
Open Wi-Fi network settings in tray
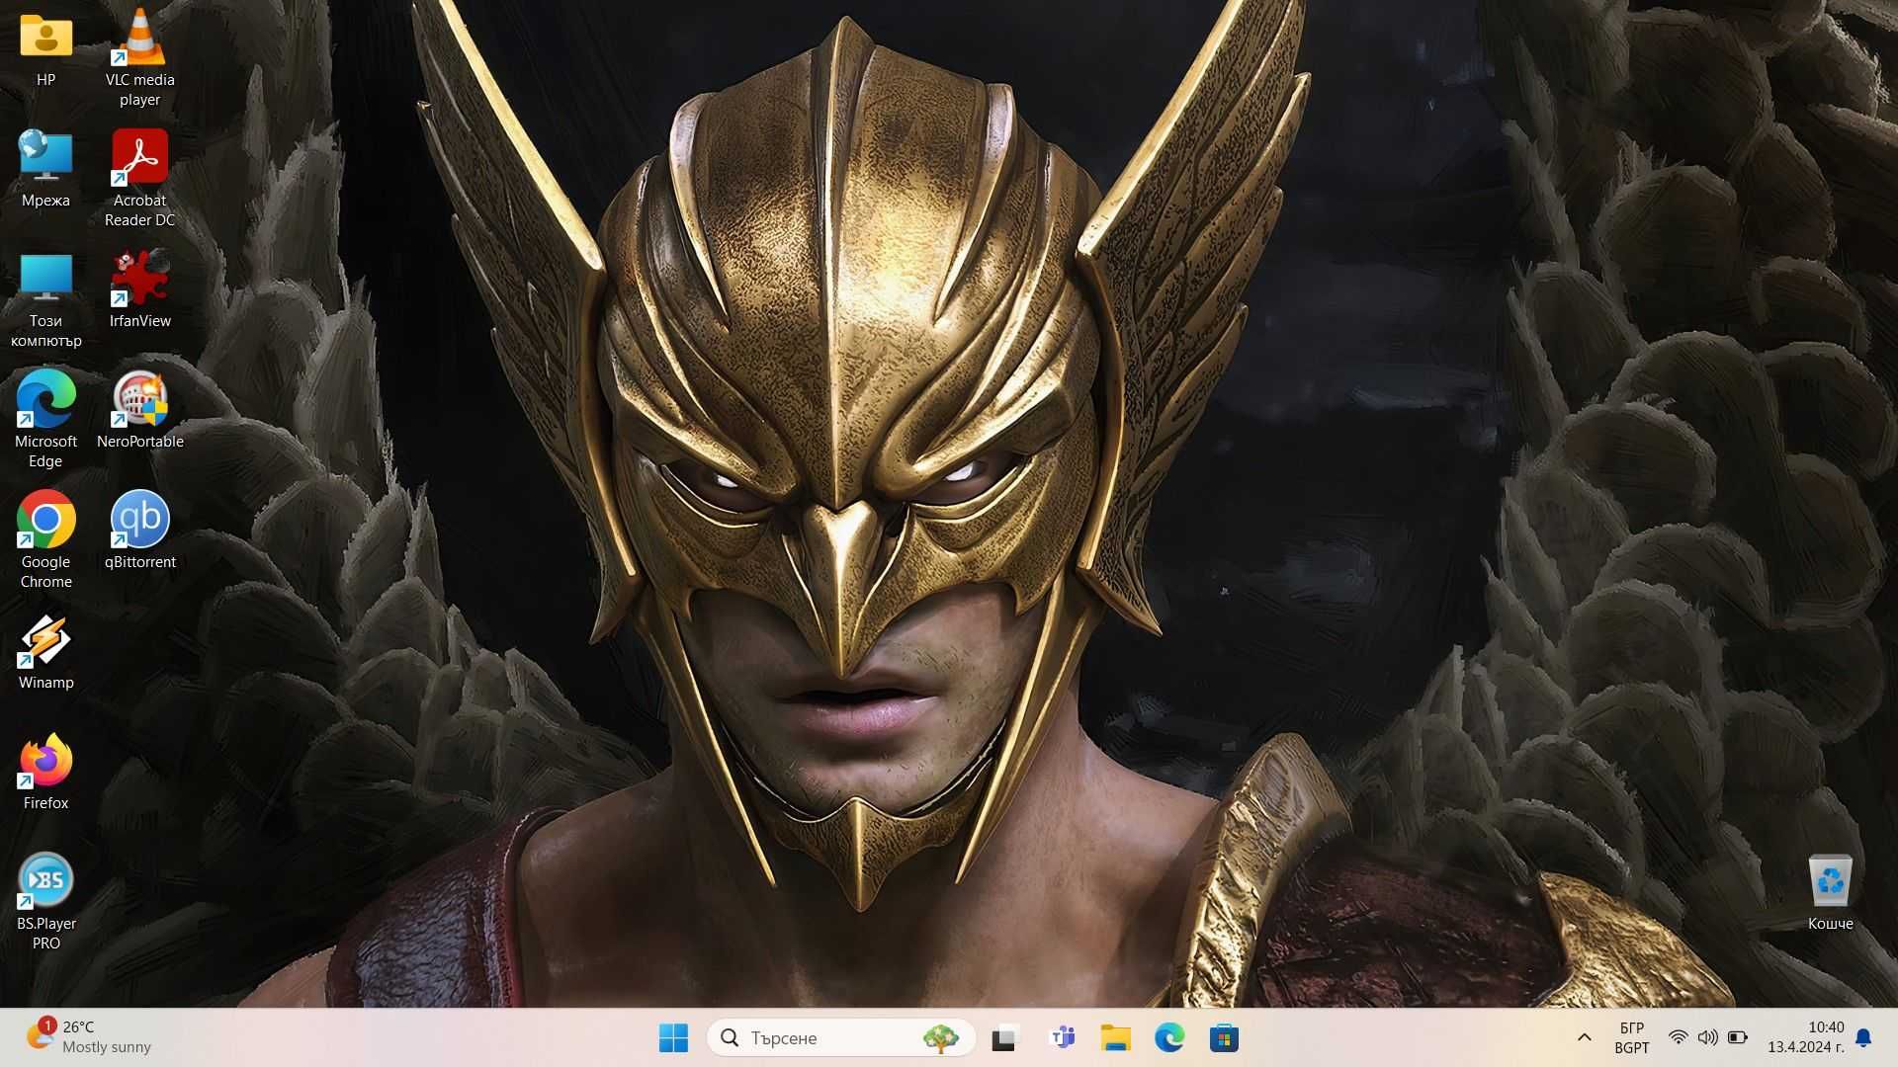1678,1037
